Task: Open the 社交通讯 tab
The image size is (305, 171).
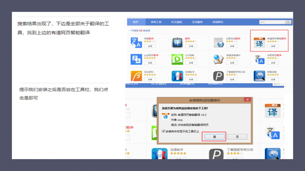Action: pos(177,22)
